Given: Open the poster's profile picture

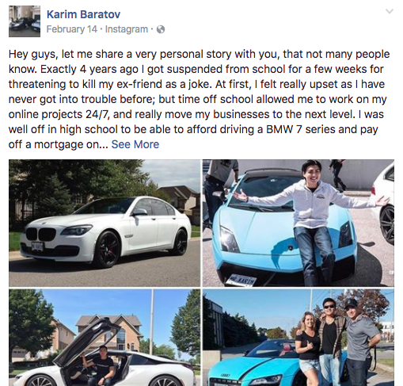Looking at the screenshot, I should pos(25,21).
